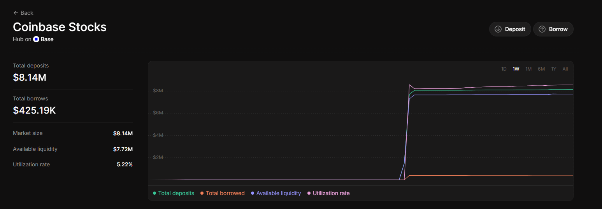Image resolution: width=602 pixels, height=209 pixels.
Task: Click the orange Total borrowed legend dot
Action: 202,193
